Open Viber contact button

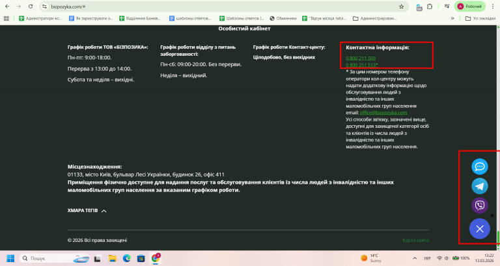[x=480, y=205]
